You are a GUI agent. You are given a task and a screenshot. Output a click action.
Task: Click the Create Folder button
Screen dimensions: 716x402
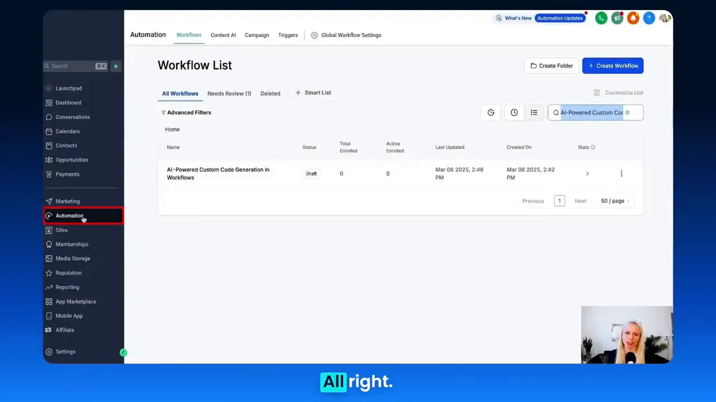tap(552, 66)
